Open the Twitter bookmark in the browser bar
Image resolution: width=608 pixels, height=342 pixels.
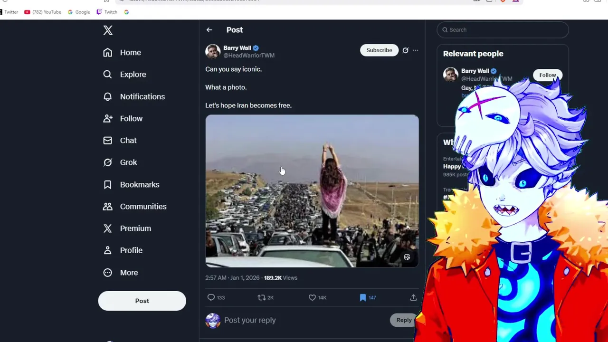tap(9, 12)
